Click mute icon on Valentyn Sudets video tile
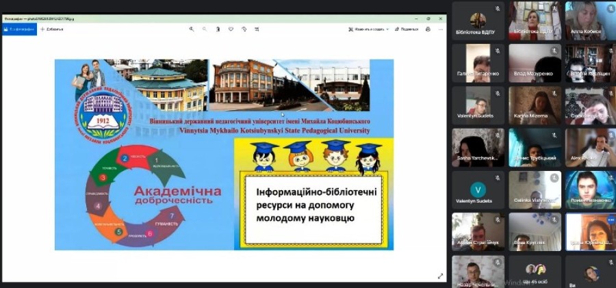 pos(498,93)
